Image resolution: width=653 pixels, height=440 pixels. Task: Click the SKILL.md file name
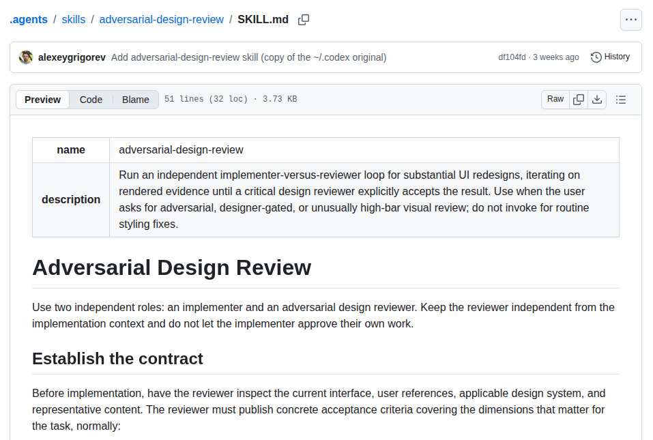263,20
